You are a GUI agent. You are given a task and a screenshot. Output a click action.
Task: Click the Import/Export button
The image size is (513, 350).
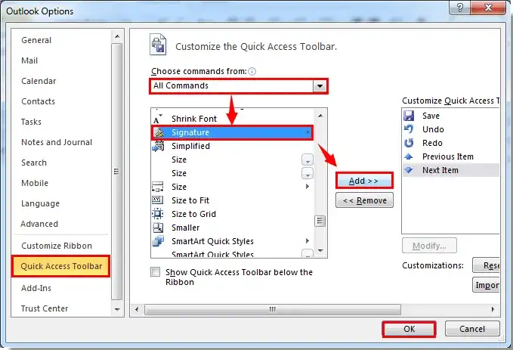[x=486, y=285]
